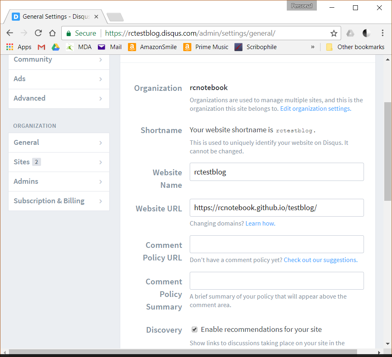The width and height of the screenshot is (392, 357).
Task: Uncheck Enable recommendations for your site
Action: pos(195,329)
